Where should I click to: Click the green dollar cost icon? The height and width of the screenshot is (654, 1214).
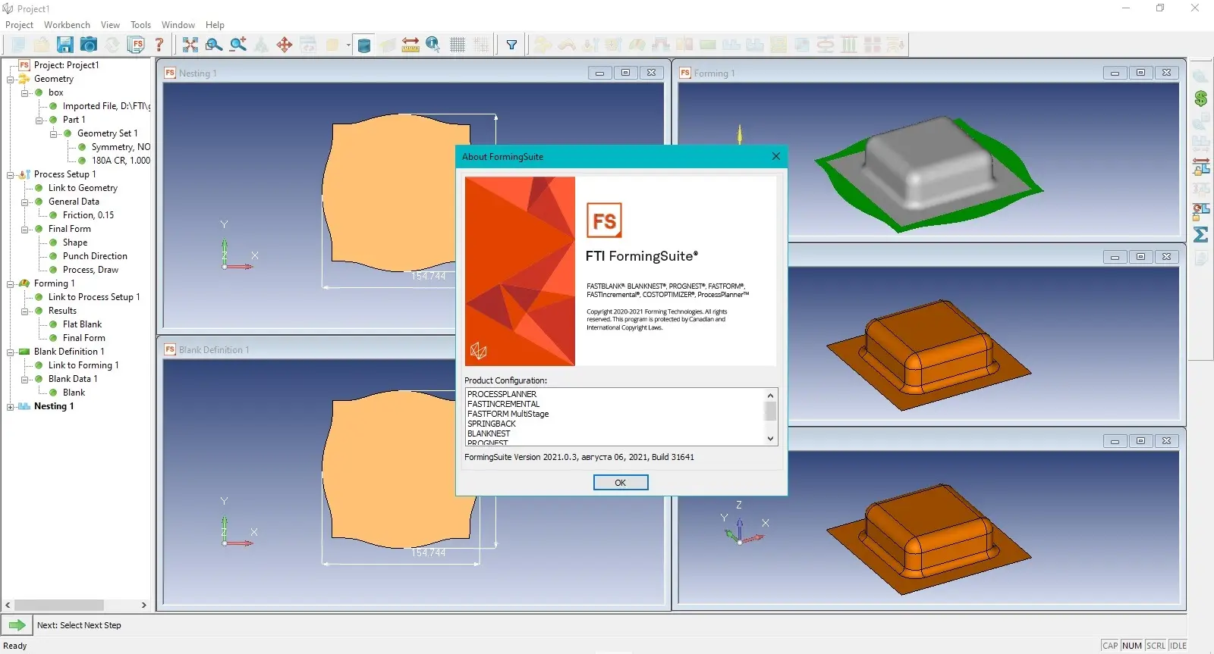[1201, 98]
